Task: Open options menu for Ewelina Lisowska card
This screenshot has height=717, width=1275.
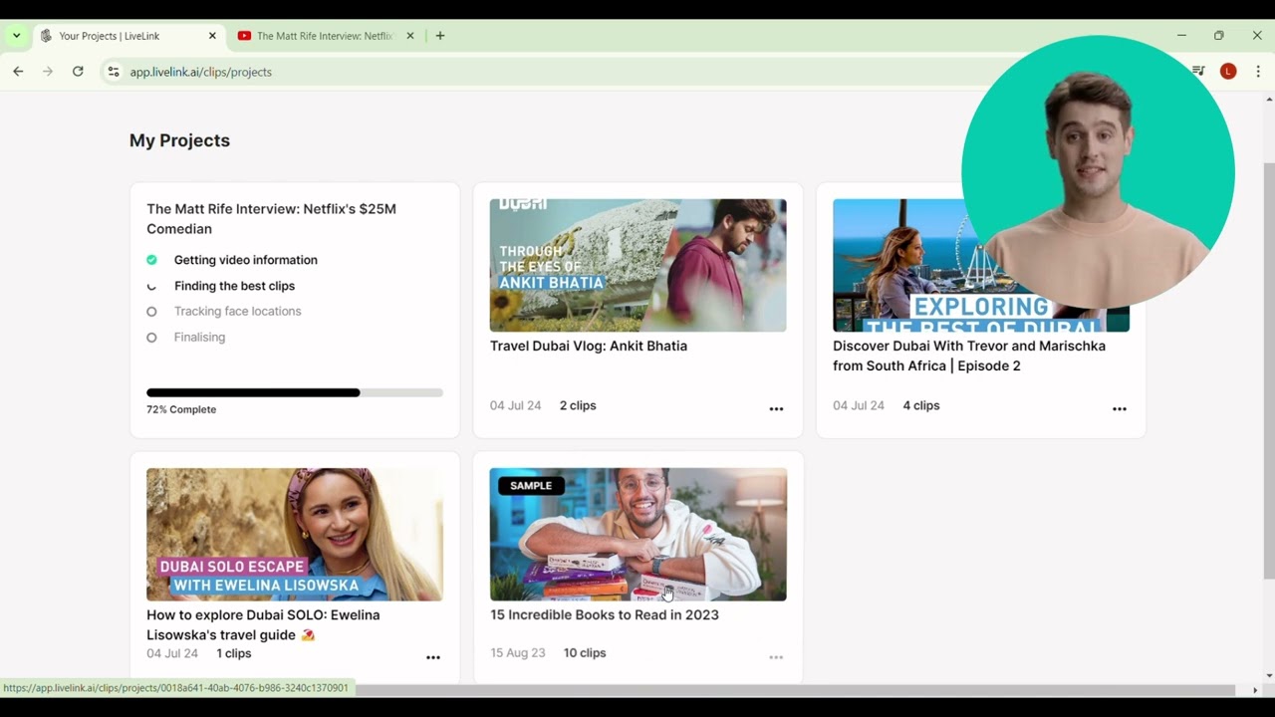Action: (x=433, y=657)
